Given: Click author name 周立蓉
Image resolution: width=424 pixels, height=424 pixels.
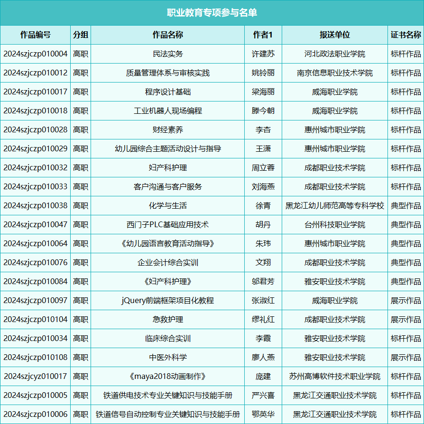Looking at the screenshot, I should 263,167.
